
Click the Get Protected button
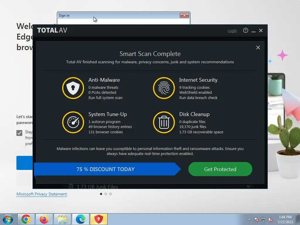pos(220,169)
